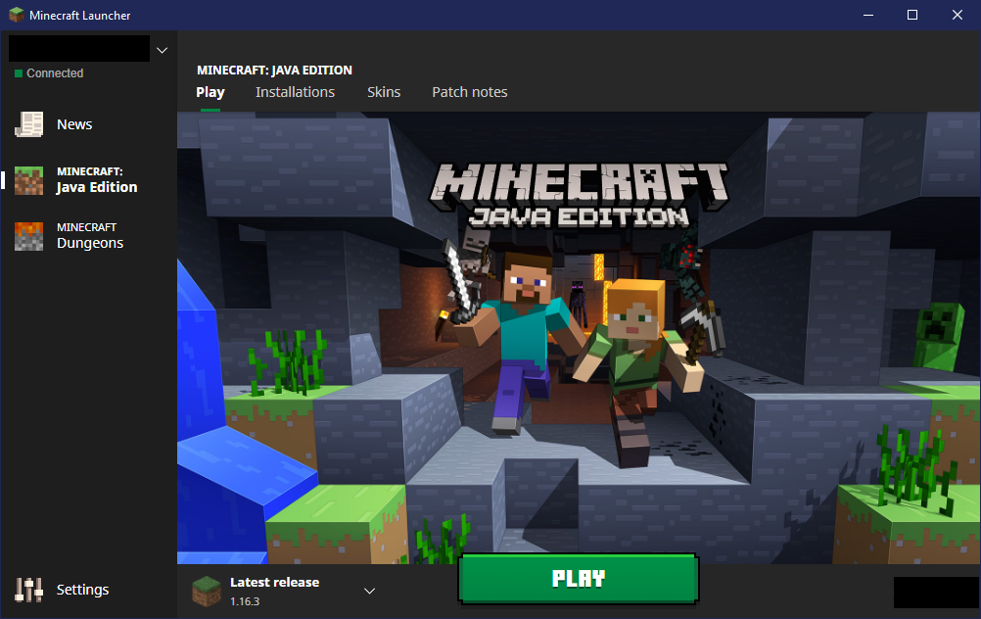
Task: Select the Play tab
Action: (x=210, y=92)
